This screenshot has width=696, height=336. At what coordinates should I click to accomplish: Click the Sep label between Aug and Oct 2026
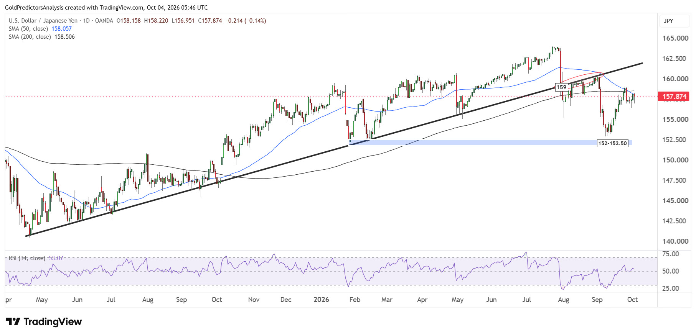tap(597, 300)
